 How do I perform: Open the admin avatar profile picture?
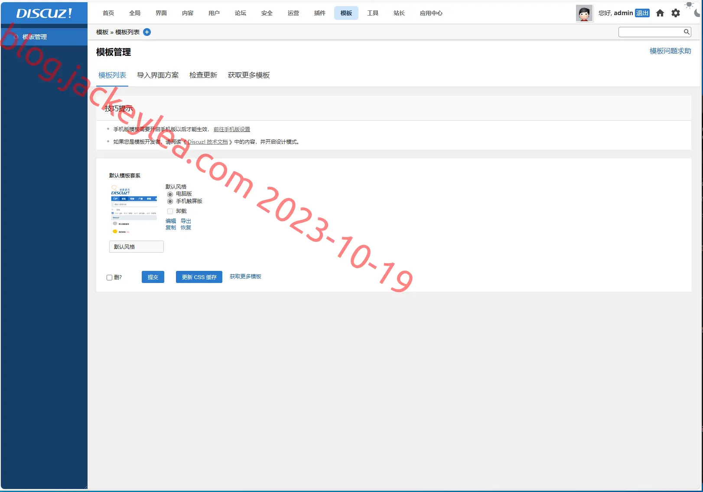pyautogui.click(x=584, y=13)
